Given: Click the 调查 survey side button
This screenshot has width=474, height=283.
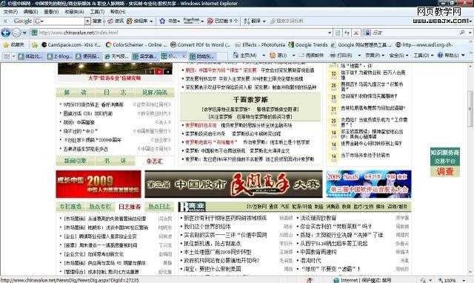Looking at the screenshot, I should click(x=445, y=171).
